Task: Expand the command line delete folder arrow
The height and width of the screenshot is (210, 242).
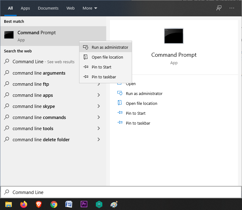Action: tap(99, 139)
